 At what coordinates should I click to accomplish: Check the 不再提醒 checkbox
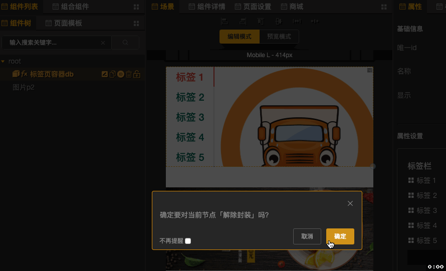click(188, 241)
